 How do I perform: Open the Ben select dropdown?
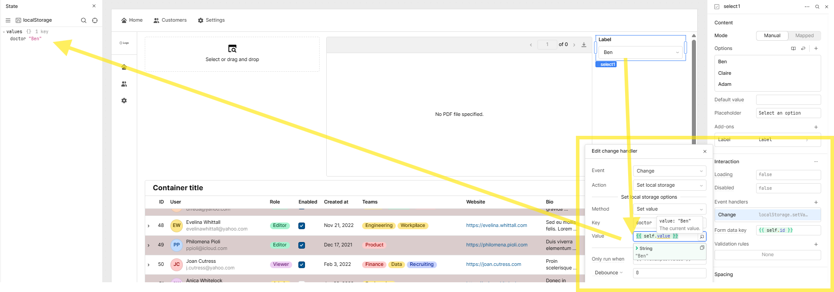[x=641, y=53]
